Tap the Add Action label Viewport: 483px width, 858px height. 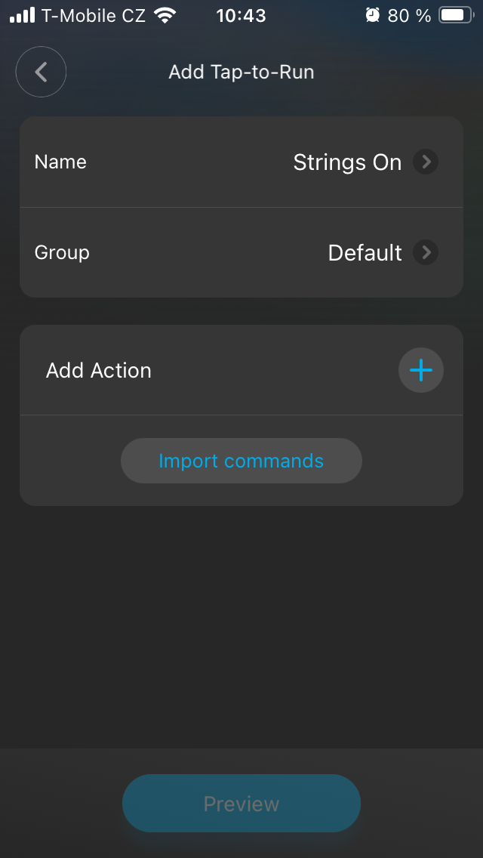pos(99,370)
